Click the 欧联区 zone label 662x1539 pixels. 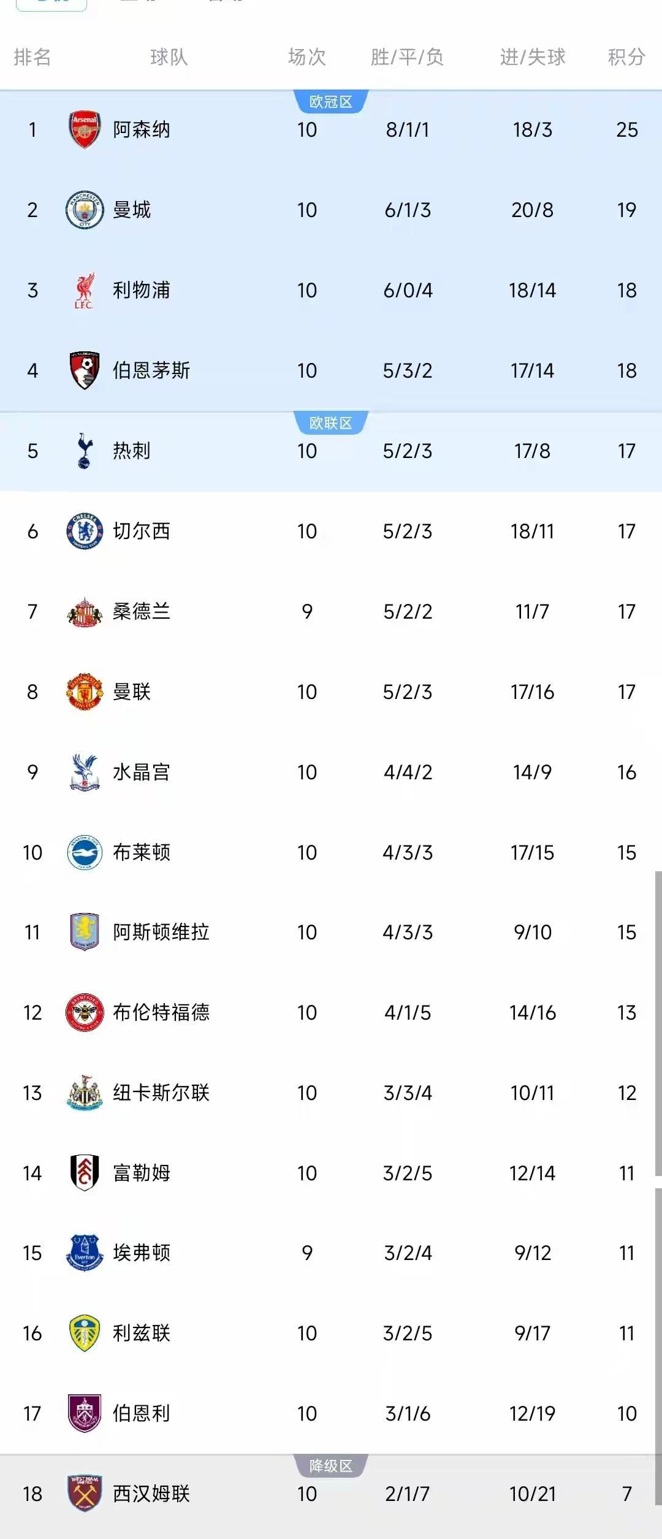[x=331, y=423]
